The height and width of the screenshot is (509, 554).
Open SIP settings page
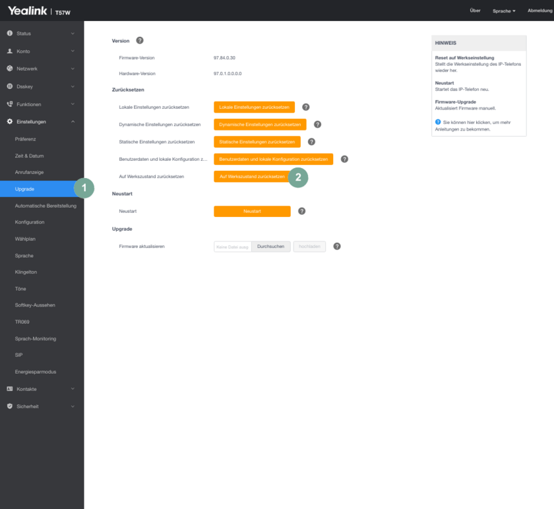[x=18, y=355]
